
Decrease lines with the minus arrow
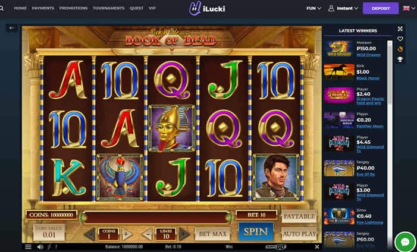pyautogui.click(x=148, y=234)
